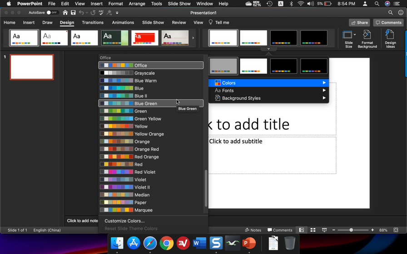Viewport: 407px width, 254px height.
Task: Click the Home icon in title bar
Action: (65, 12)
